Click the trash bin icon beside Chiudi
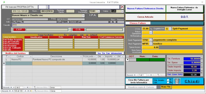 pos(177,81)
